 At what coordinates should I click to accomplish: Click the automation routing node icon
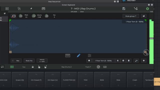point(136,8)
